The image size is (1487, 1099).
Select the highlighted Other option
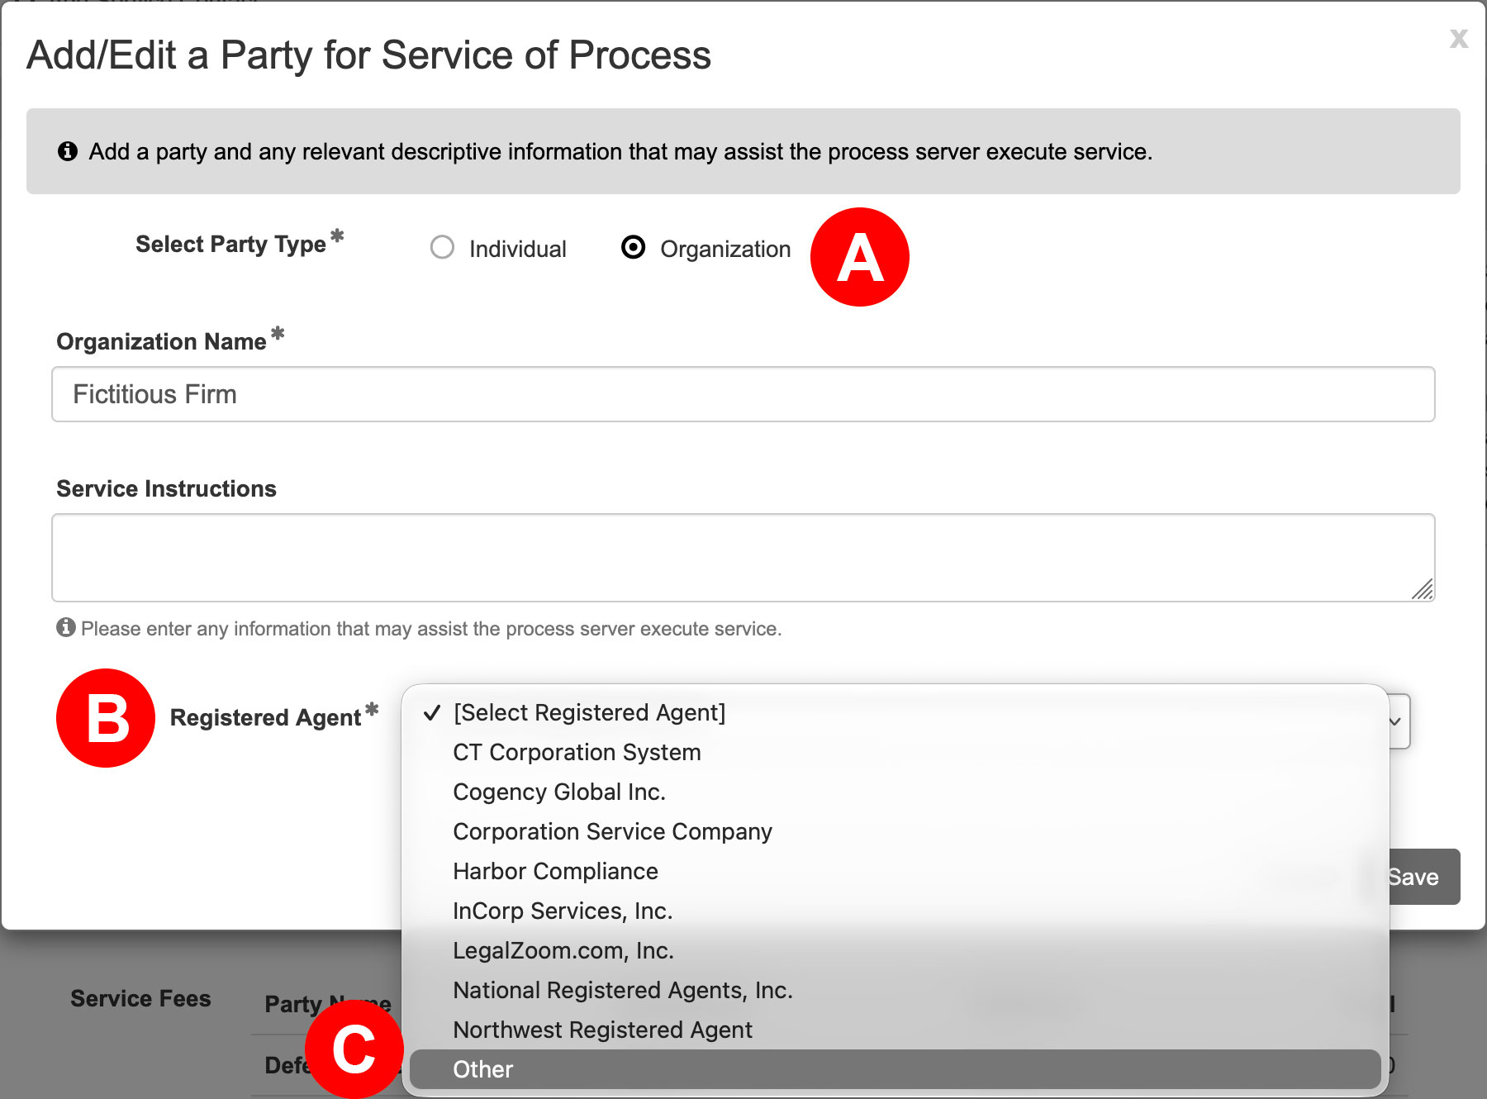pyautogui.click(x=896, y=1069)
